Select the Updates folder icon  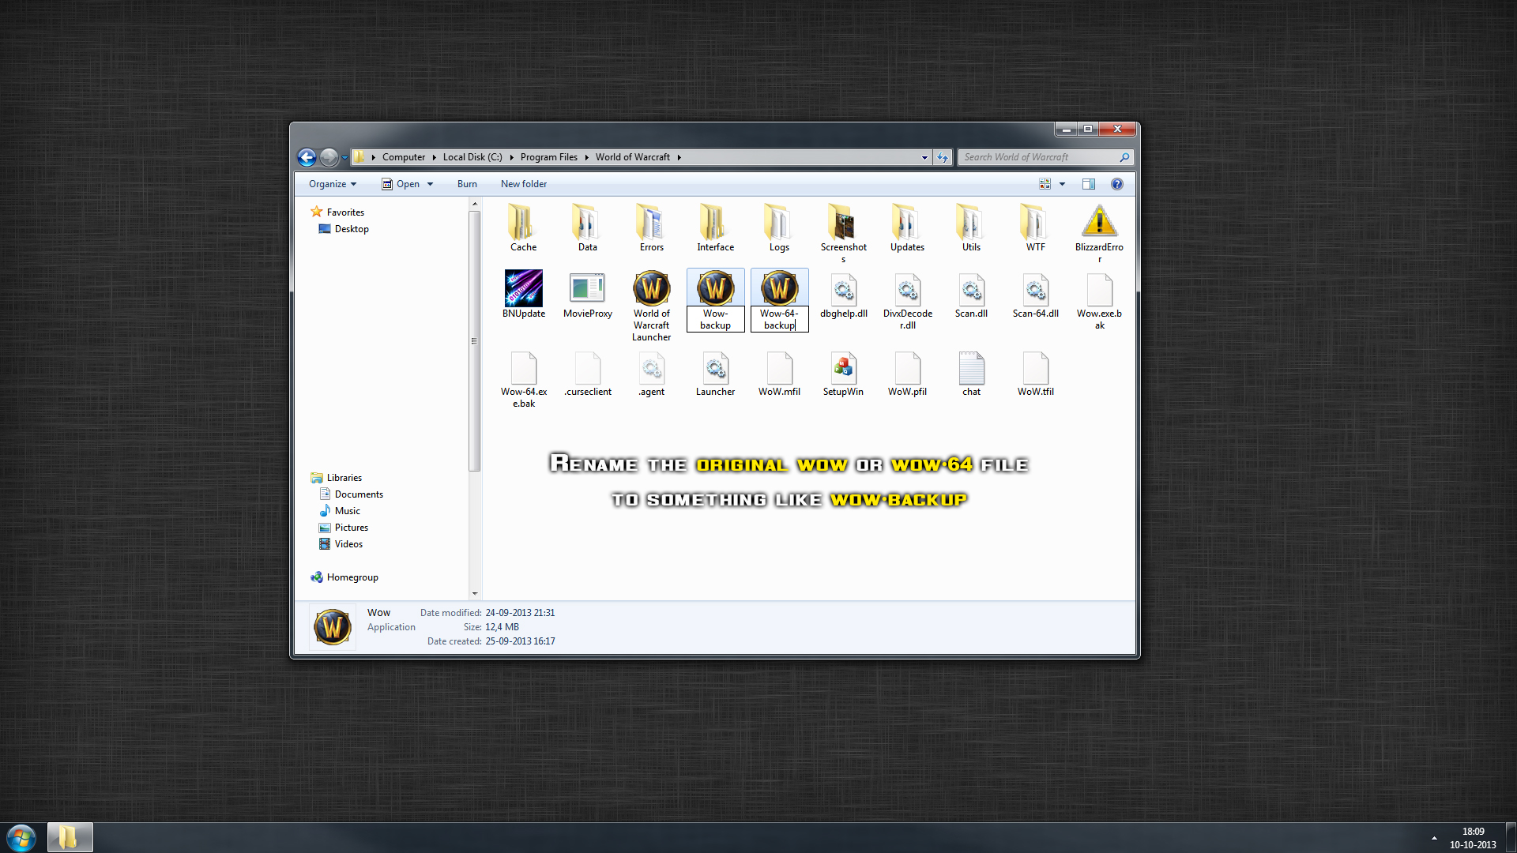point(907,222)
